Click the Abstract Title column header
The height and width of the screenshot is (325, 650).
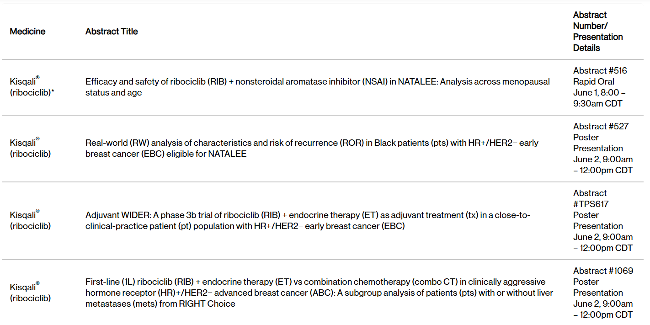112,32
